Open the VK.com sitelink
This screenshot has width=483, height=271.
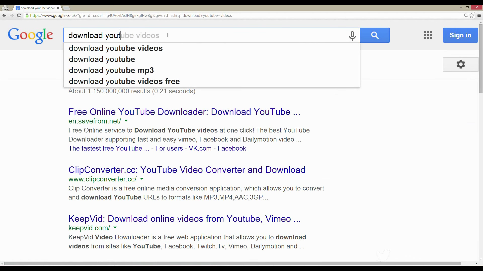(200, 148)
